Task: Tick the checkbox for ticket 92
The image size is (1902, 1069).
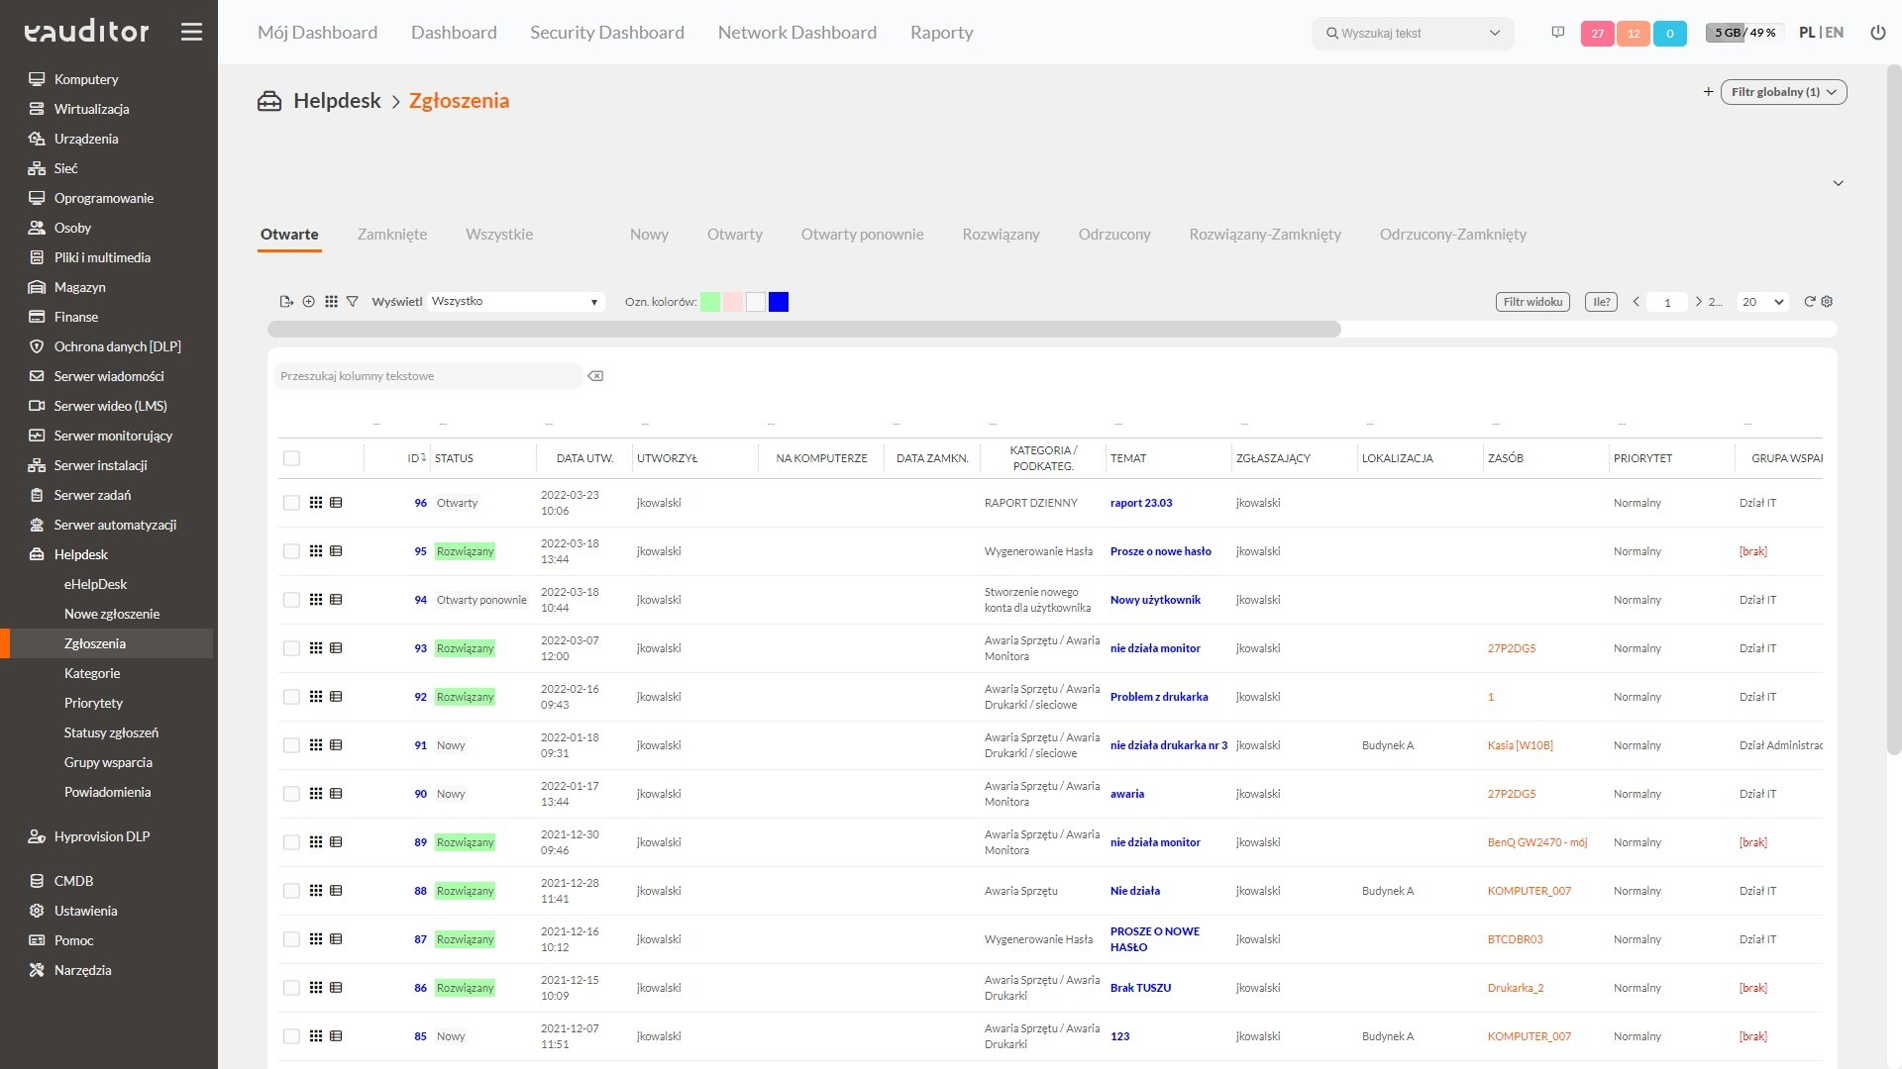Action: tap(291, 697)
